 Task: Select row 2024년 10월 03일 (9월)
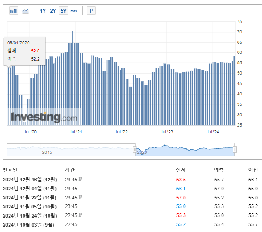[x=132, y=224]
